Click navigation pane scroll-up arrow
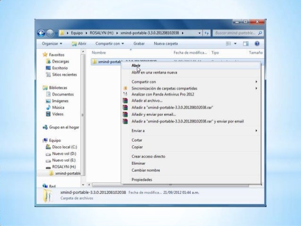 pyautogui.click(x=83, y=51)
